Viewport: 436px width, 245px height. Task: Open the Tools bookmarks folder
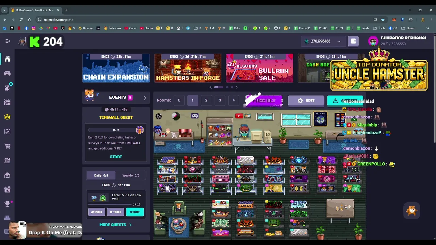[379, 28]
